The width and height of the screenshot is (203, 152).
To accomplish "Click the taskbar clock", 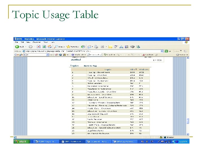I will click(x=183, y=142).
